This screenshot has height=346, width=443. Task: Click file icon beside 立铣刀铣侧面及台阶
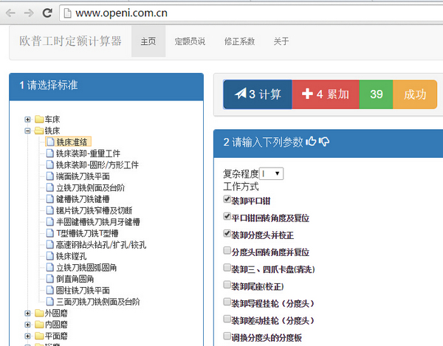point(49,187)
